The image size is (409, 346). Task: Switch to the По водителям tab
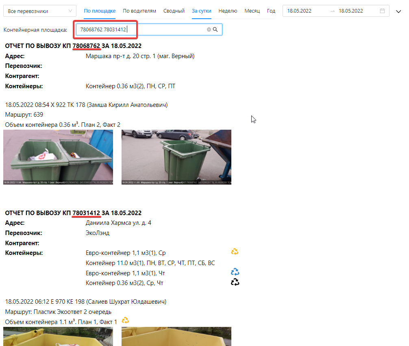tap(139, 11)
